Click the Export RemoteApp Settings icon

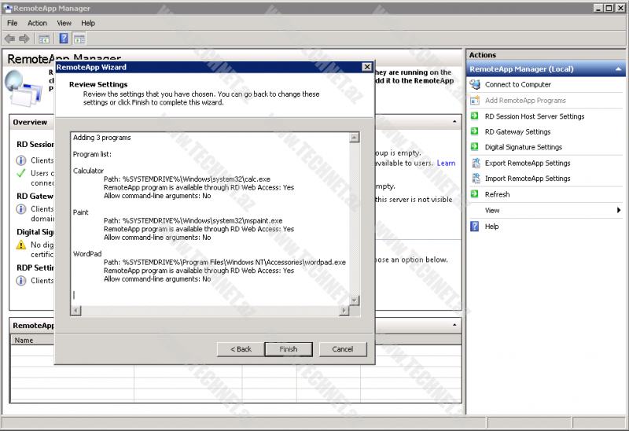[475, 163]
